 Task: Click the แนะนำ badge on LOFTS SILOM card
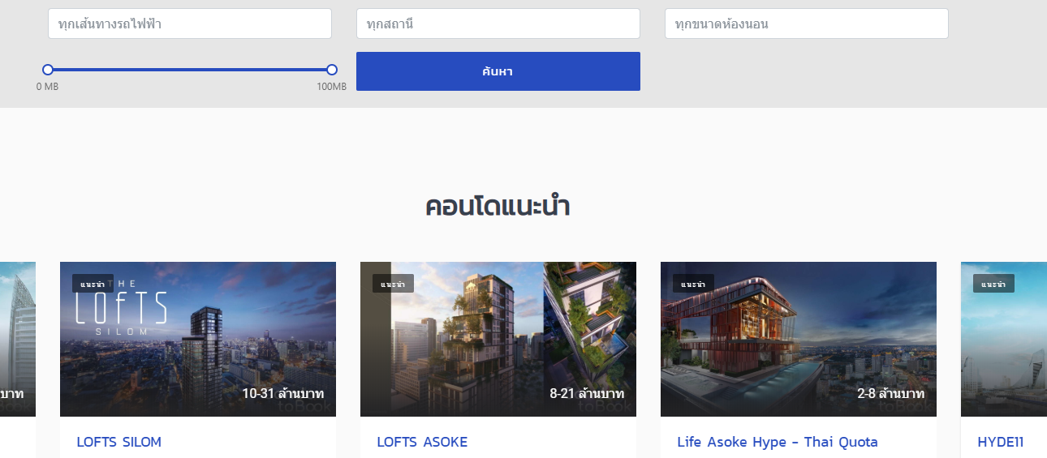point(93,284)
